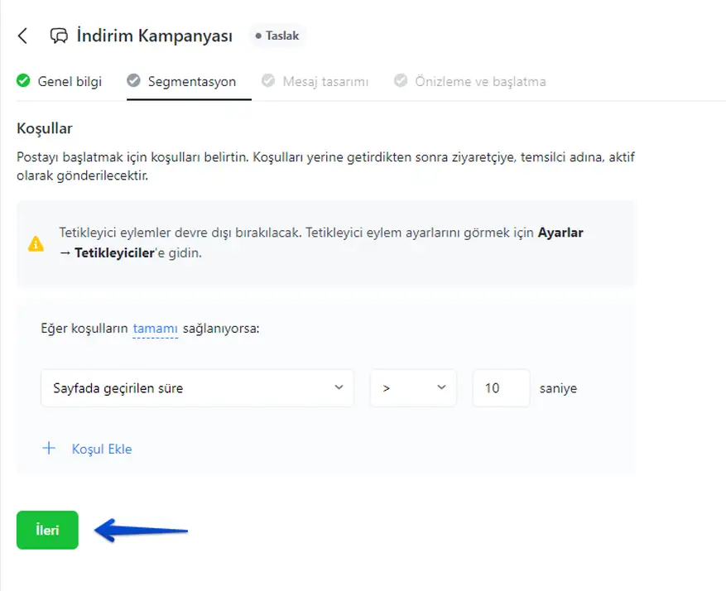726x591 pixels.
Task: Click the seconds input field showing 10
Action: tap(501, 387)
